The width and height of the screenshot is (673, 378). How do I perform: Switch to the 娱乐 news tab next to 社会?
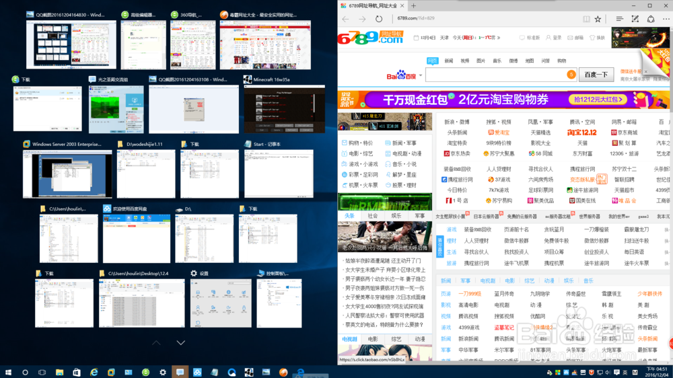396,216
